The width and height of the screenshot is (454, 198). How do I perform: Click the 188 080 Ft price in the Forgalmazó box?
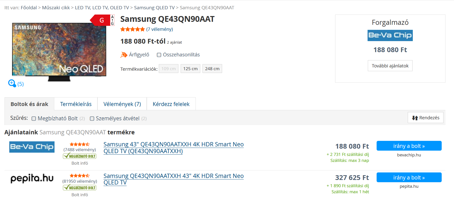point(390,50)
